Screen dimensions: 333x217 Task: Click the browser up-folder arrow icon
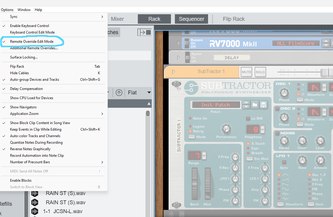[x=119, y=93]
